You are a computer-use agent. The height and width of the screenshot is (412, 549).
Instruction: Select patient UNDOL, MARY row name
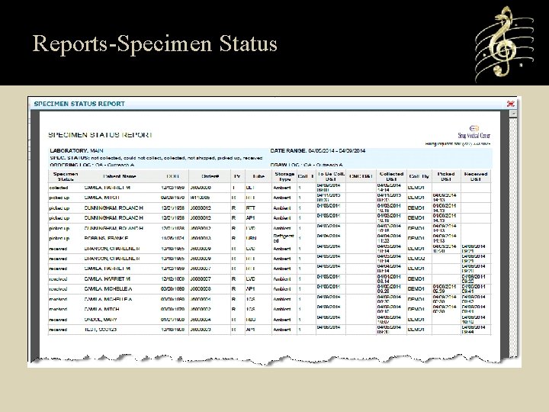pos(101,320)
